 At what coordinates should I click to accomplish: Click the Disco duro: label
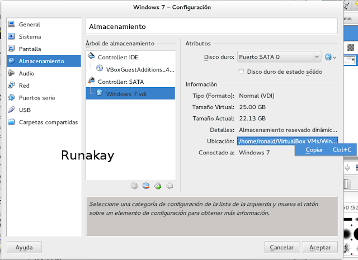(219, 57)
